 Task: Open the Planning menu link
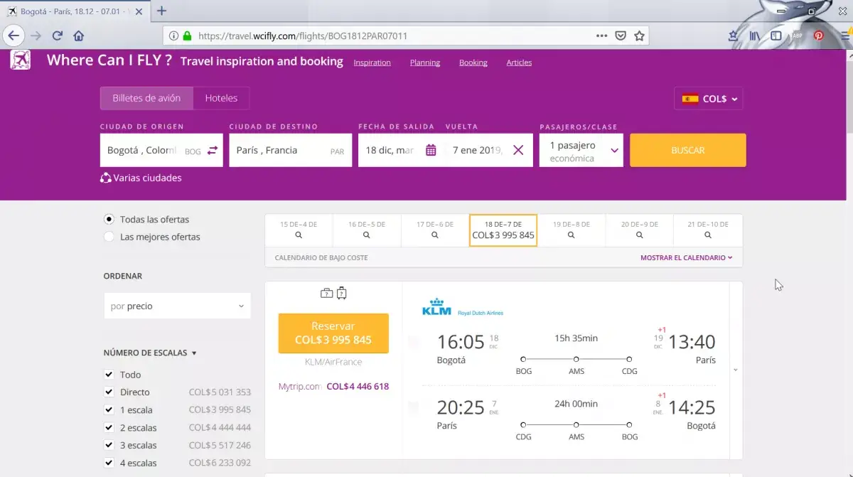[425, 63]
